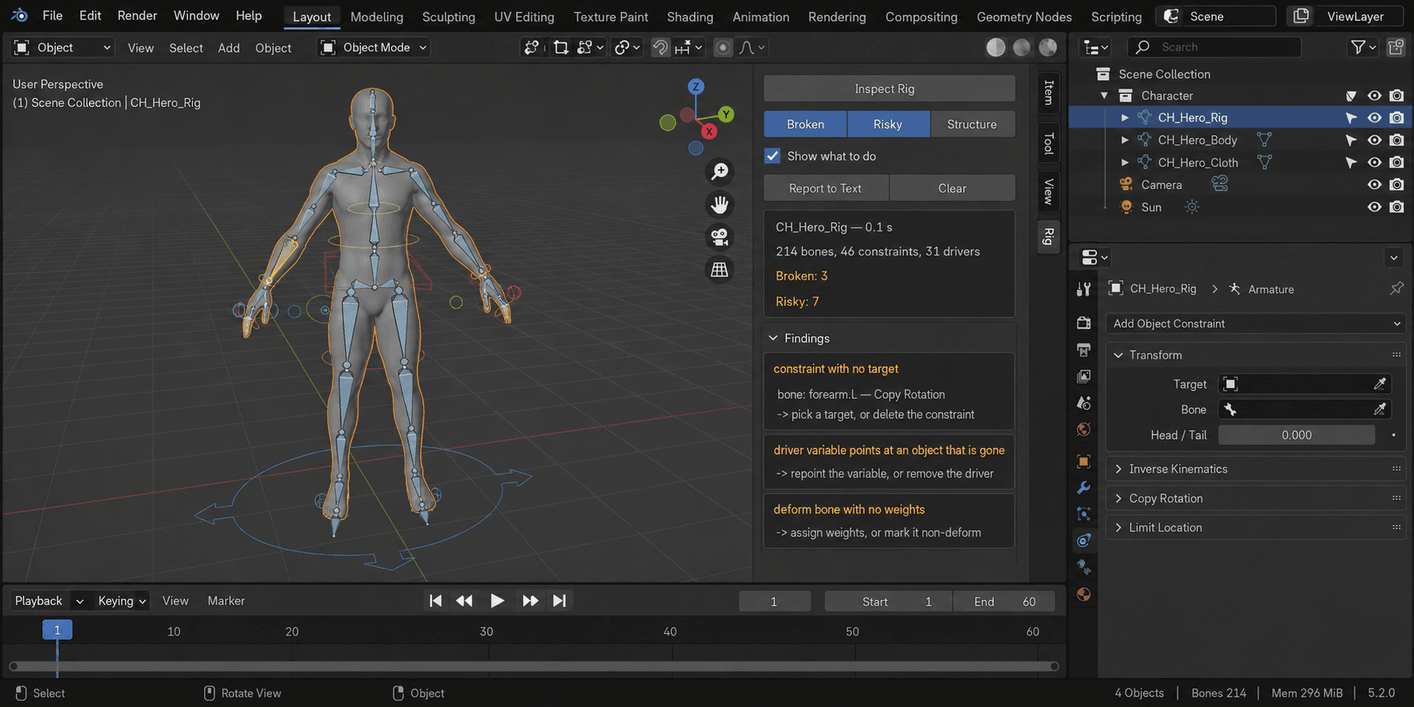Expand the Copy Rotation panel
The height and width of the screenshot is (707, 1414).
pos(1118,498)
